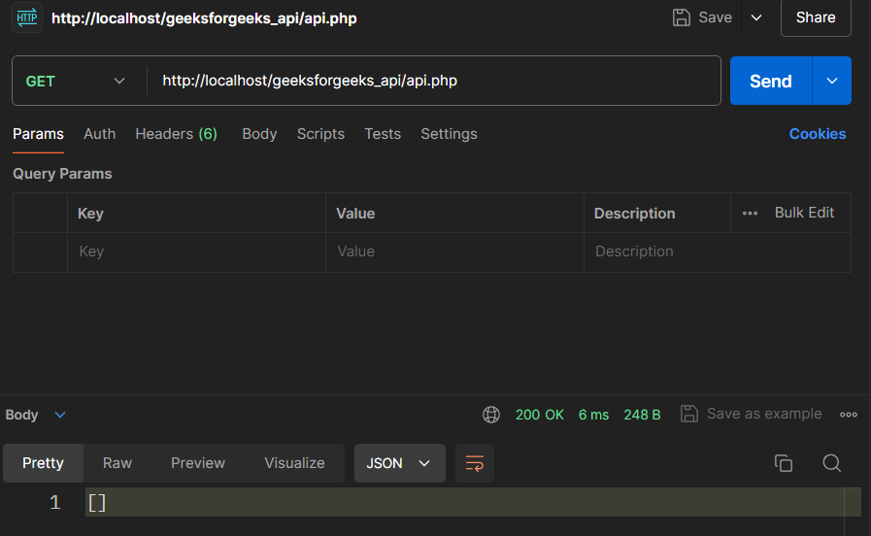Click the response line containing []
The image size is (871, 536).
click(473, 503)
